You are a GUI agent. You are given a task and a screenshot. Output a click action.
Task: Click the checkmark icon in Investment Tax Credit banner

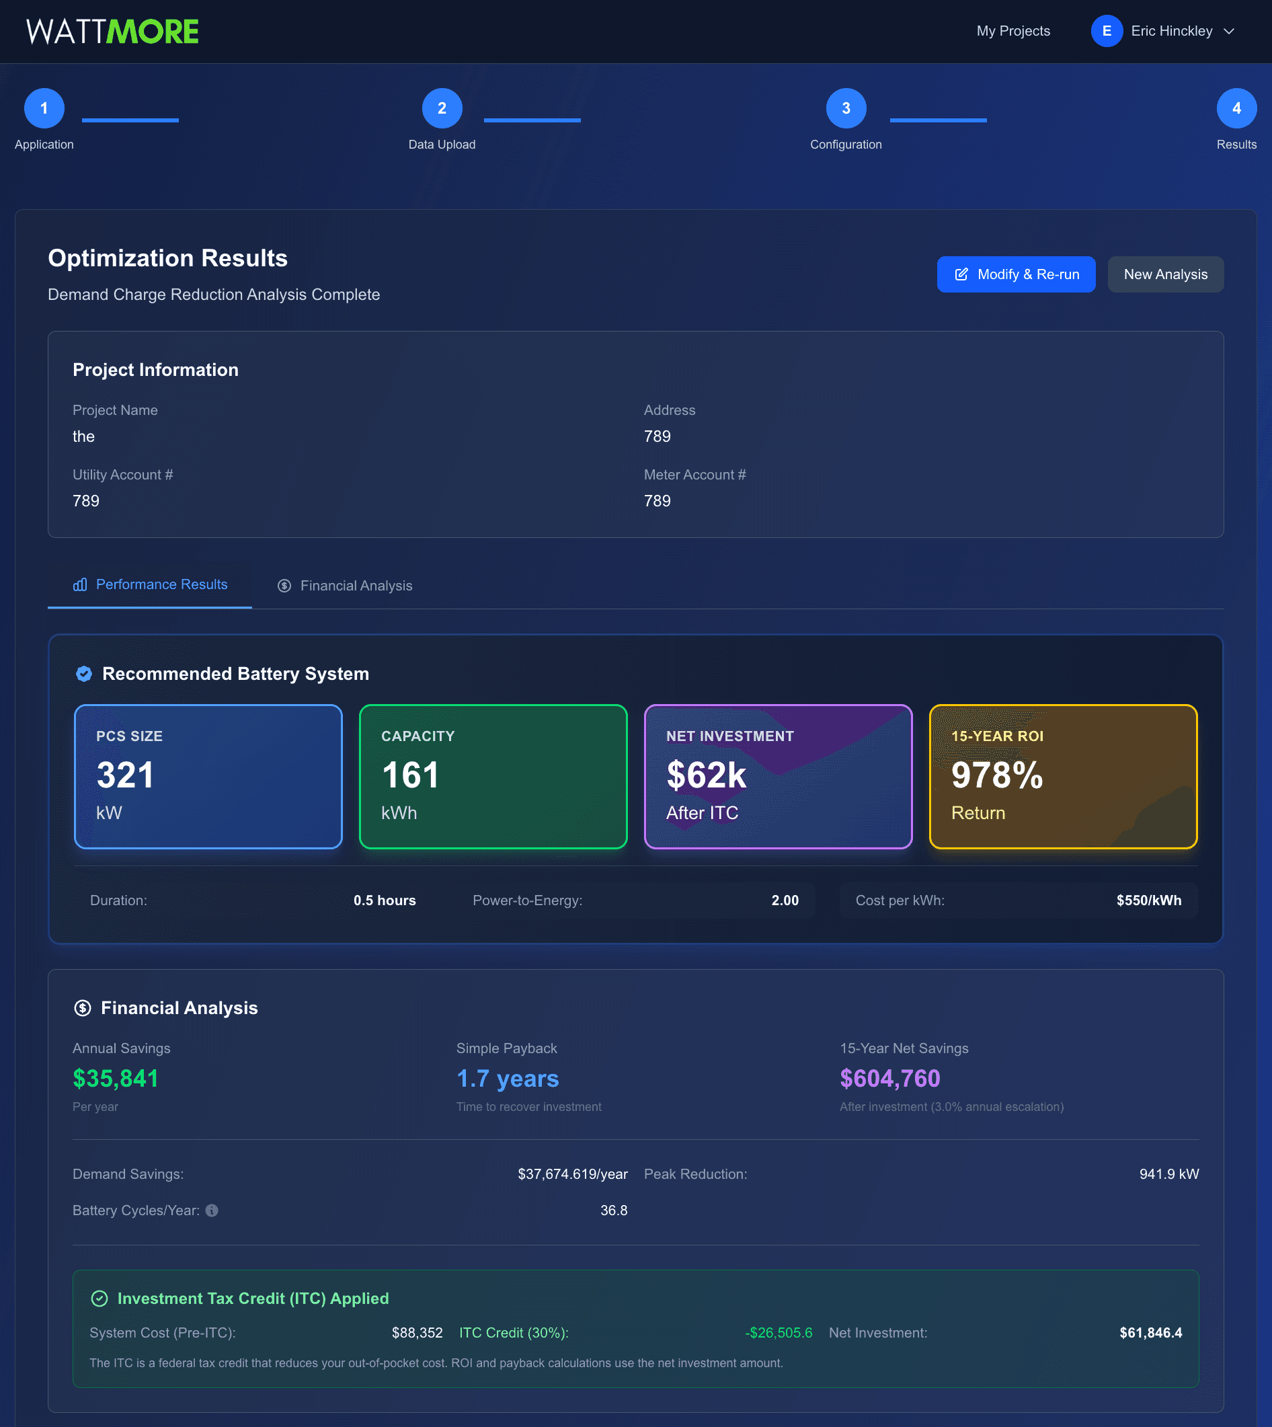point(100,1299)
